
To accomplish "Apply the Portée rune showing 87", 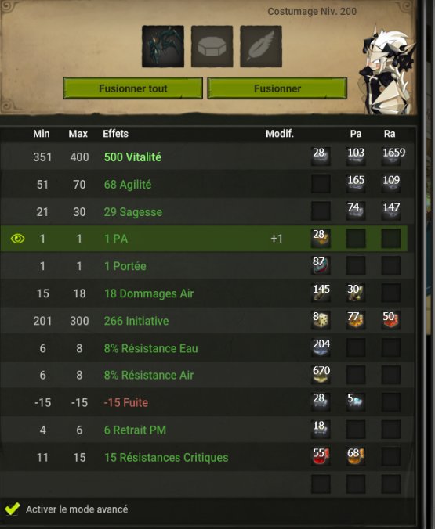I will tap(321, 265).
